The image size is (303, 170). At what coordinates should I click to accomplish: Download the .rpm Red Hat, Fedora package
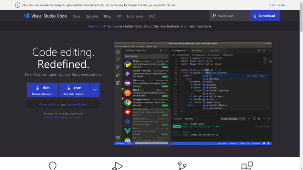pos(74,90)
